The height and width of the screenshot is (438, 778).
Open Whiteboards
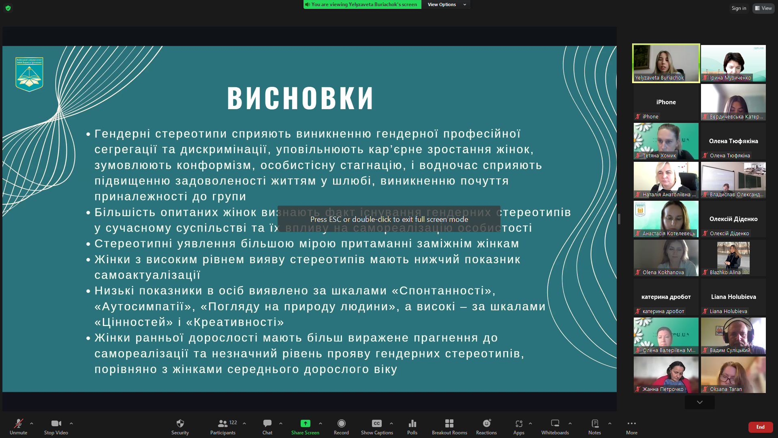click(x=555, y=426)
